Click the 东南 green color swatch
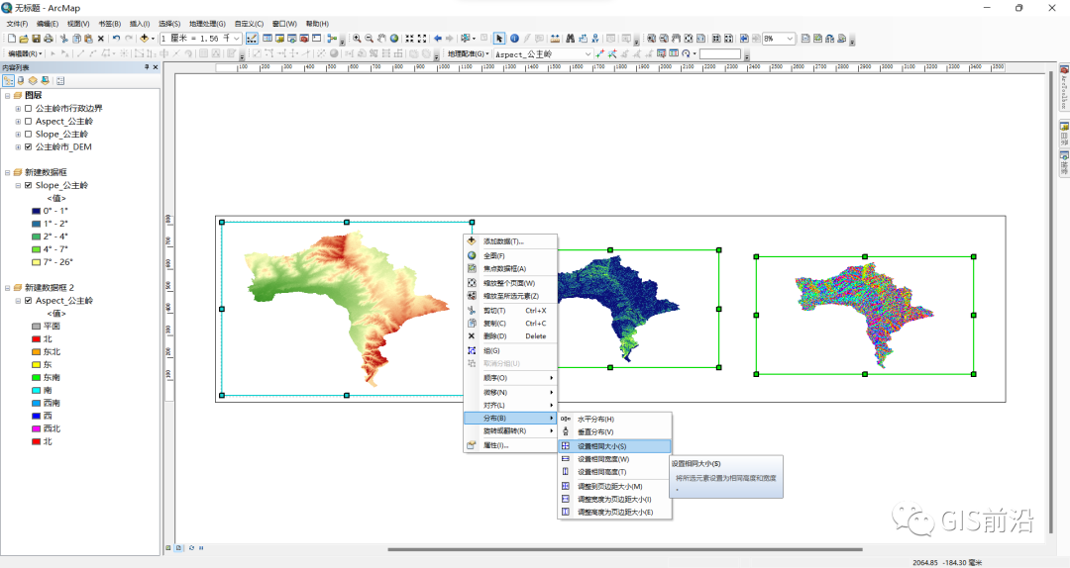 (37, 378)
